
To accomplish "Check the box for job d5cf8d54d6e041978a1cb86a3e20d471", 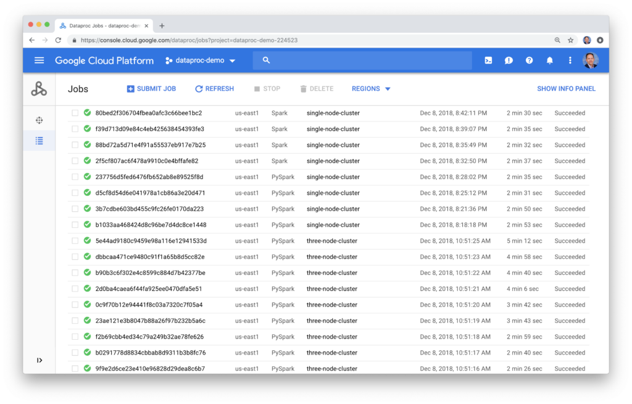I will click(x=75, y=193).
